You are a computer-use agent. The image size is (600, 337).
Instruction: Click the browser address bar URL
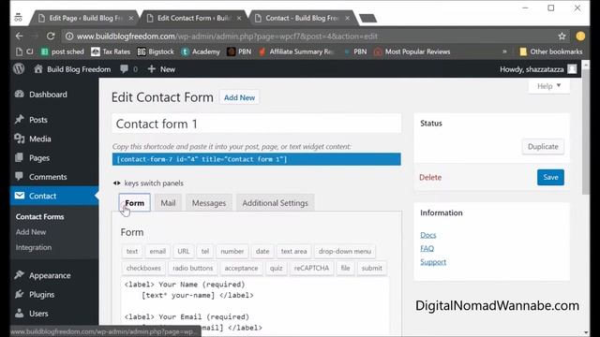point(227,37)
